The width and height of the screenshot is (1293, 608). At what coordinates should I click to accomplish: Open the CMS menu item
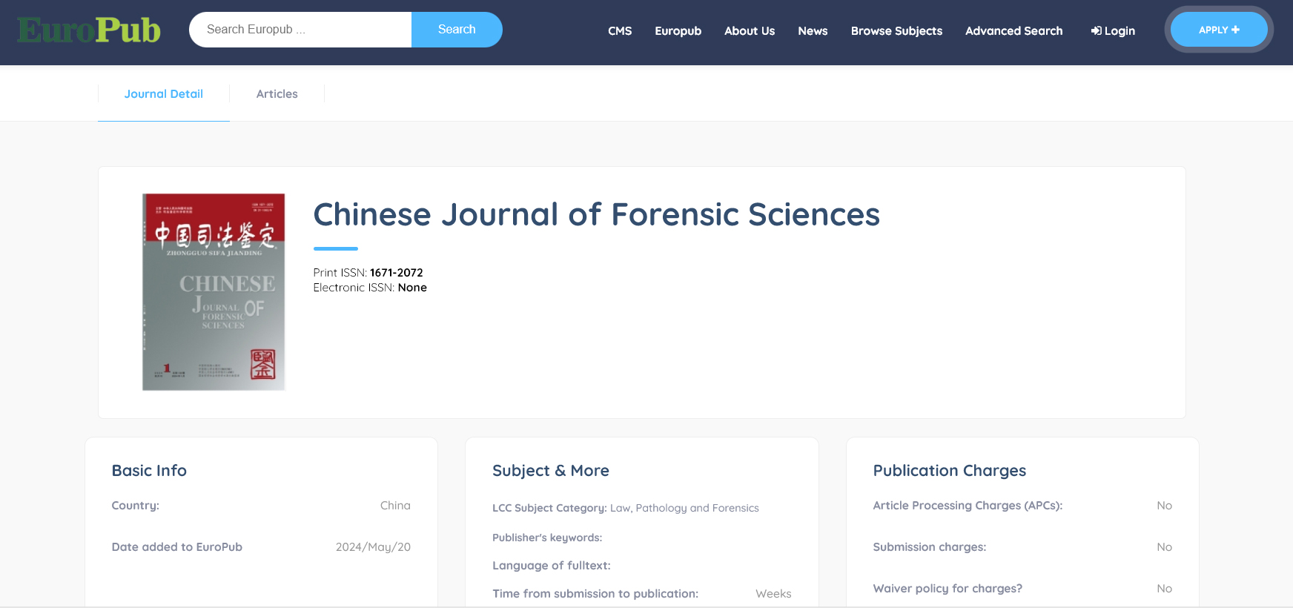click(x=620, y=31)
